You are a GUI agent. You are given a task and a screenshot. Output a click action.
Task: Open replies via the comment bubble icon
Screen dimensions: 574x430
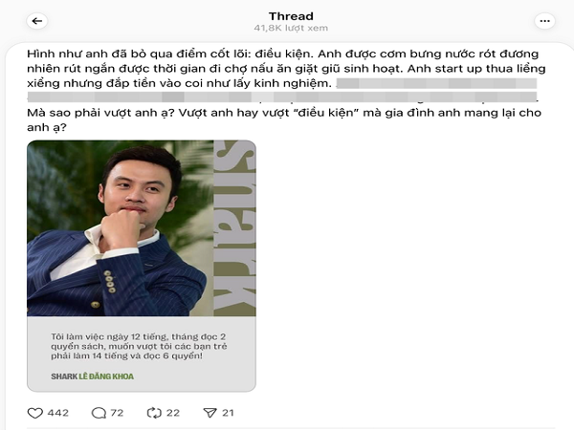tap(99, 413)
